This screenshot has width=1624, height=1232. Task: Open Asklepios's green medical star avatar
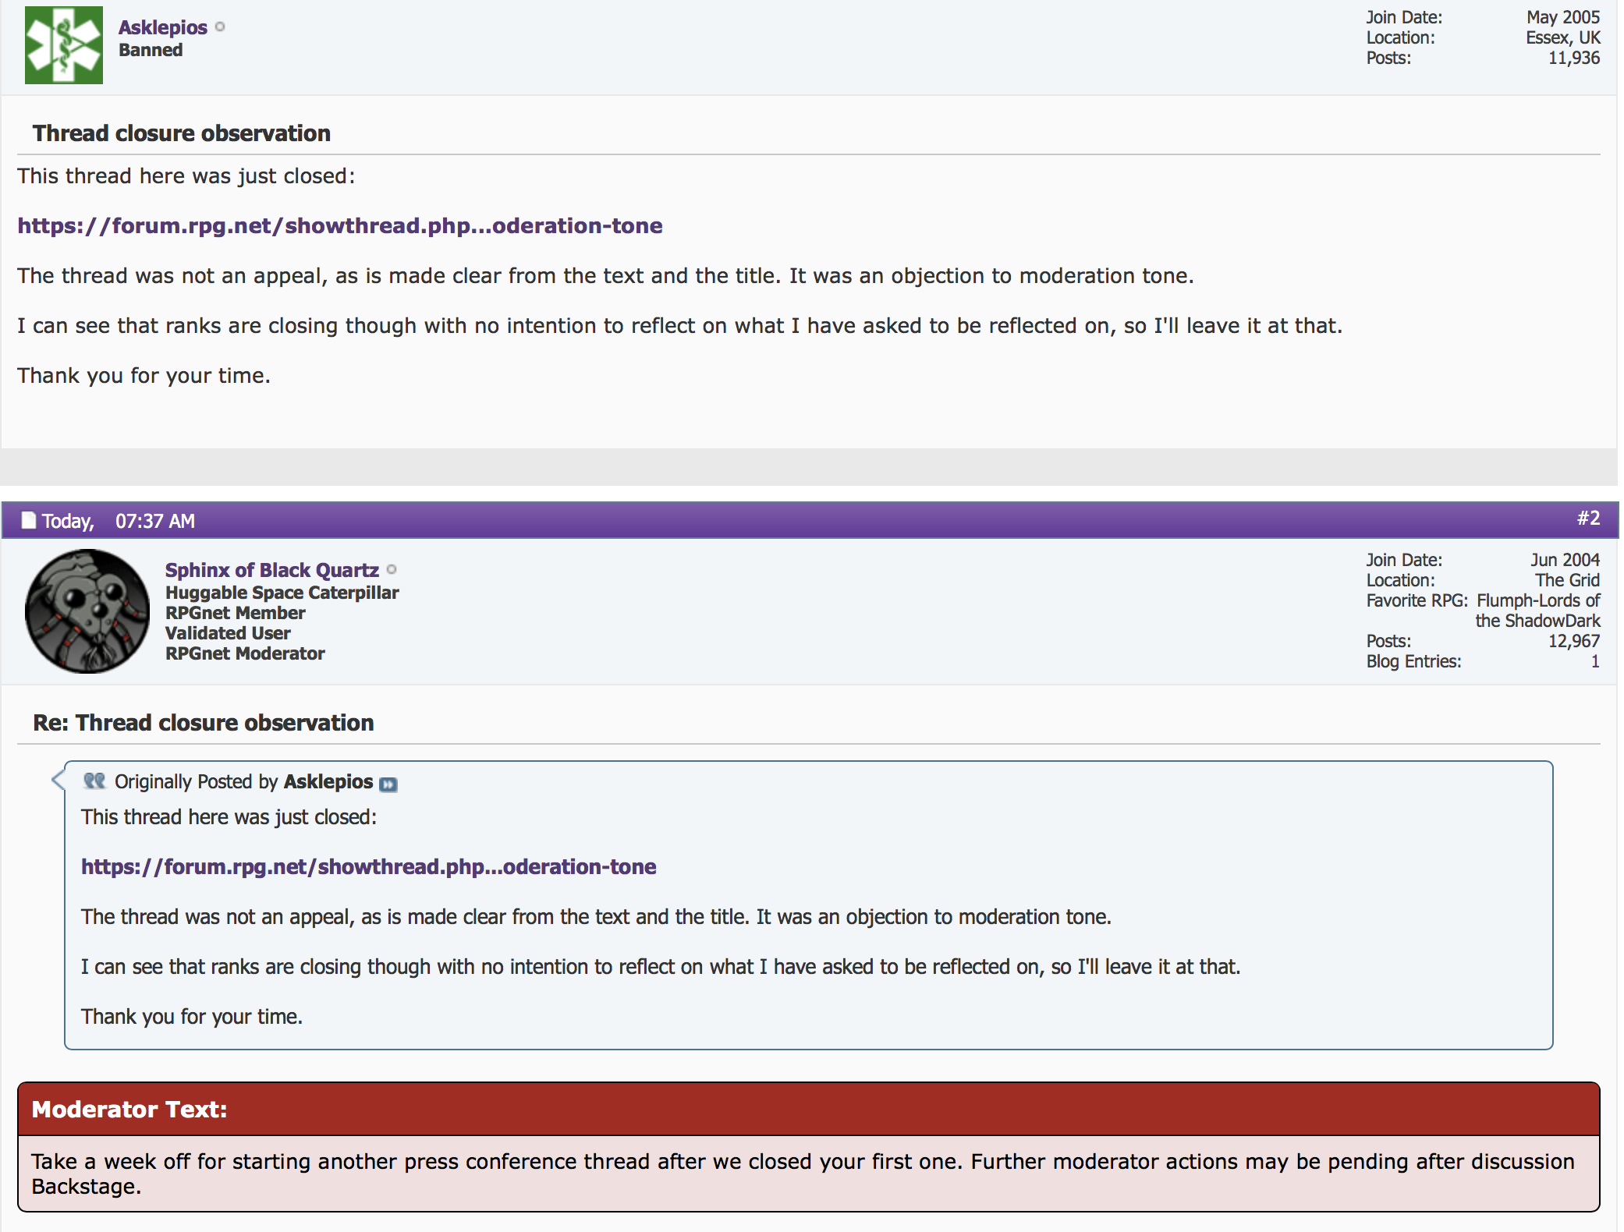pos(64,44)
